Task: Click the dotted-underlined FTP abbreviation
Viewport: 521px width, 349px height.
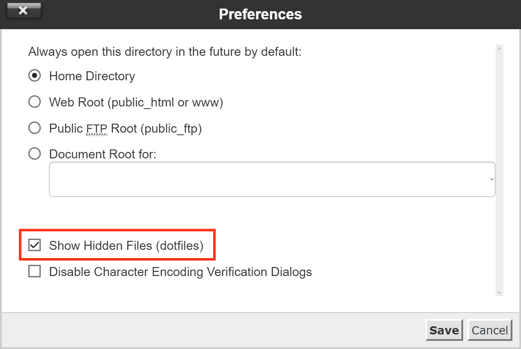Action: pyautogui.click(x=96, y=128)
